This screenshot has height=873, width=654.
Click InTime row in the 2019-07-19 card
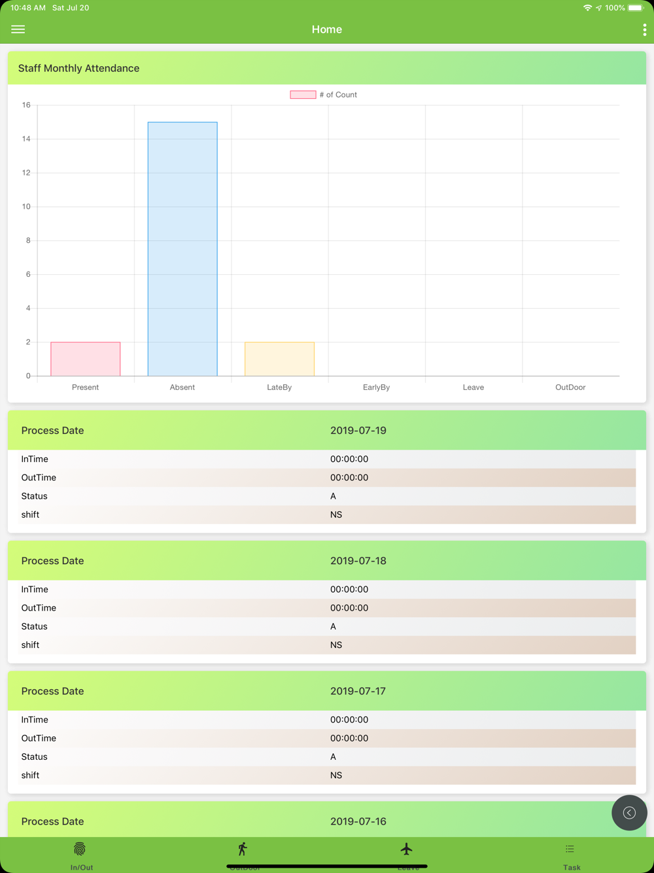pos(327,459)
